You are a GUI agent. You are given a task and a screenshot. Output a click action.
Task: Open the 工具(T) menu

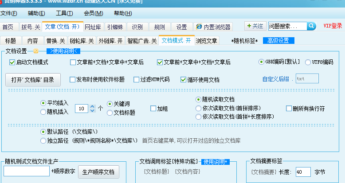coord(64,13)
